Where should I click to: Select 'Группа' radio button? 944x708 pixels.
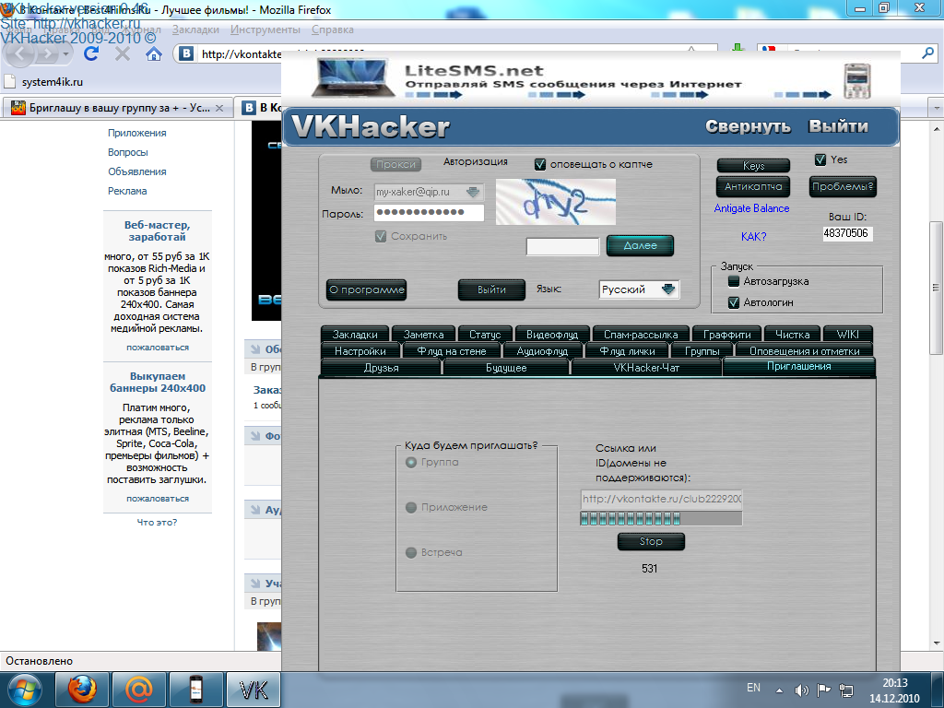[x=411, y=463]
